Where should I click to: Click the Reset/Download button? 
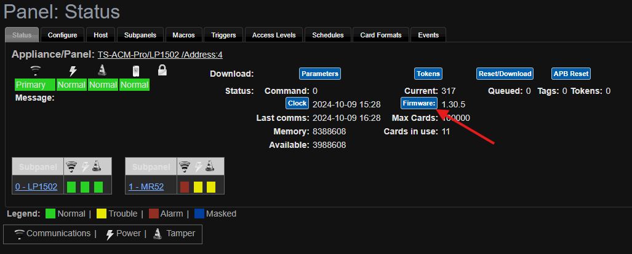[x=505, y=74]
